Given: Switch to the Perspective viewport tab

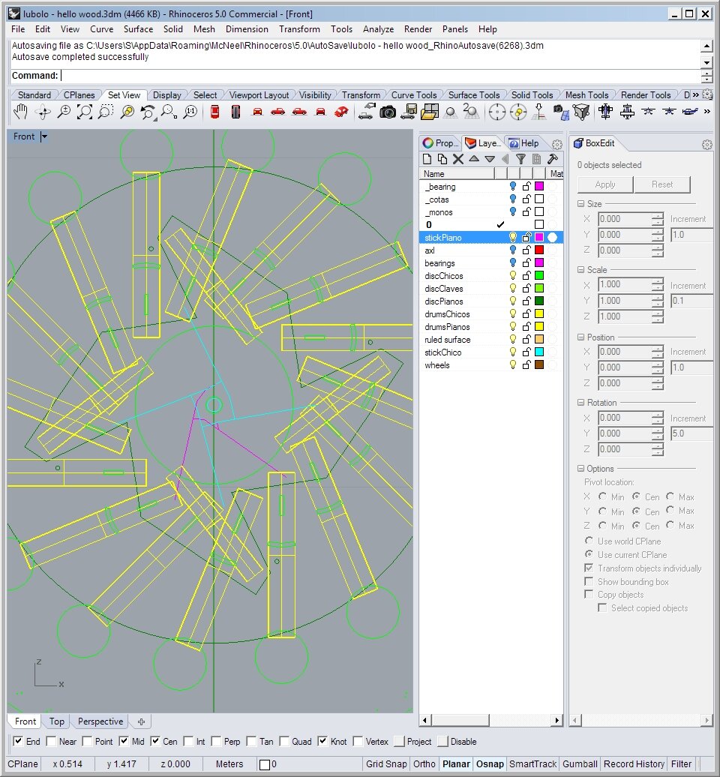Looking at the screenshot, I should (x=100, y=721).
